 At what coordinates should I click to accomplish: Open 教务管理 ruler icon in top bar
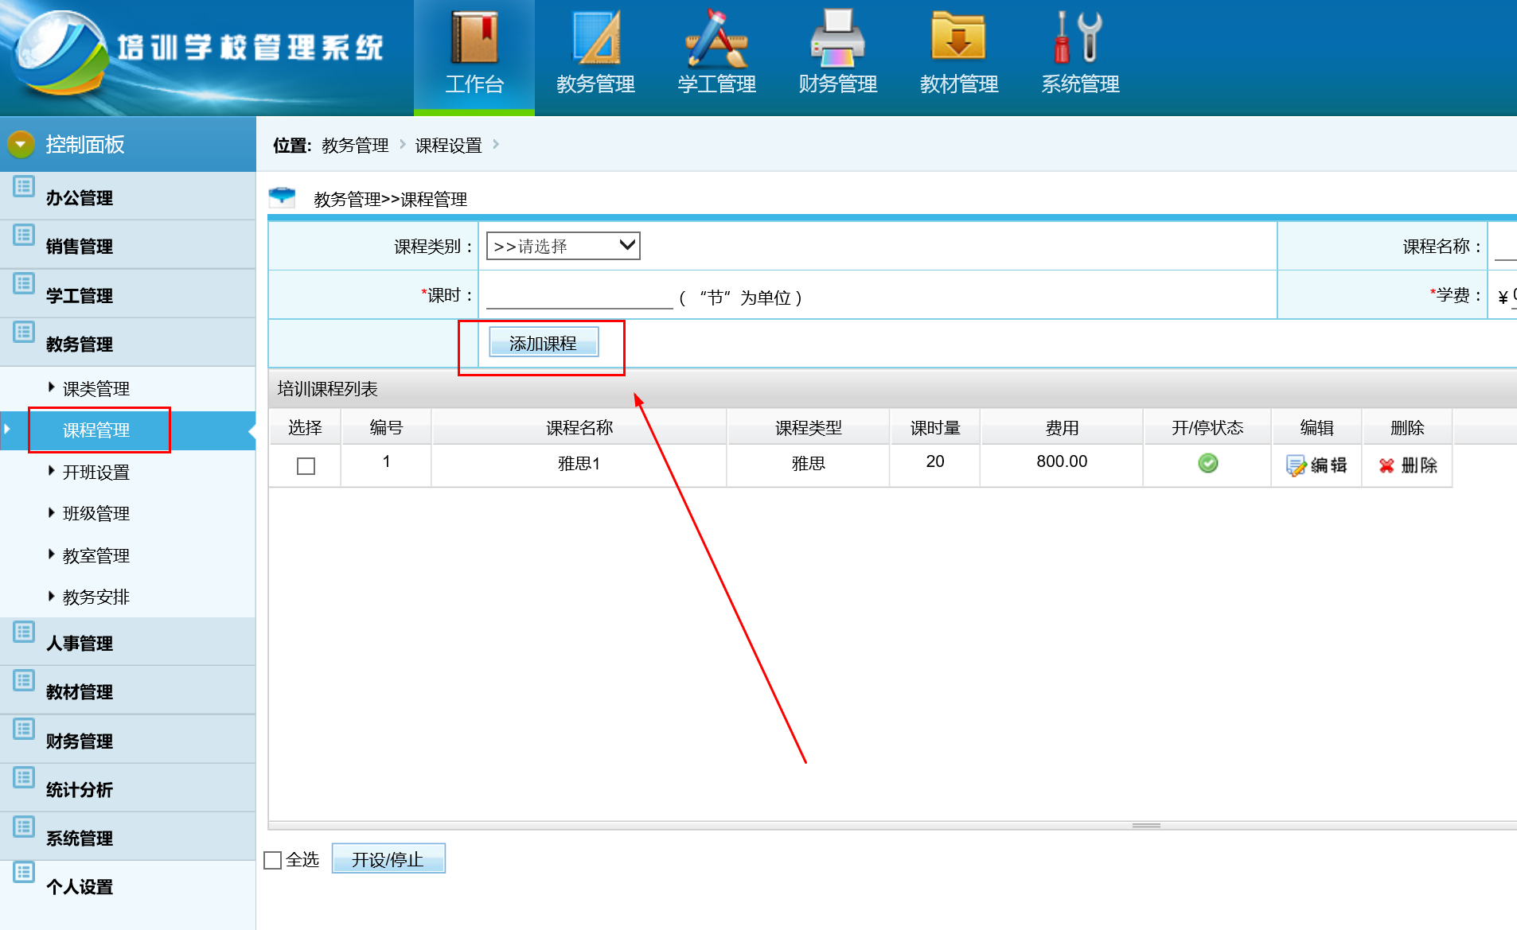[x=595, y=38]
